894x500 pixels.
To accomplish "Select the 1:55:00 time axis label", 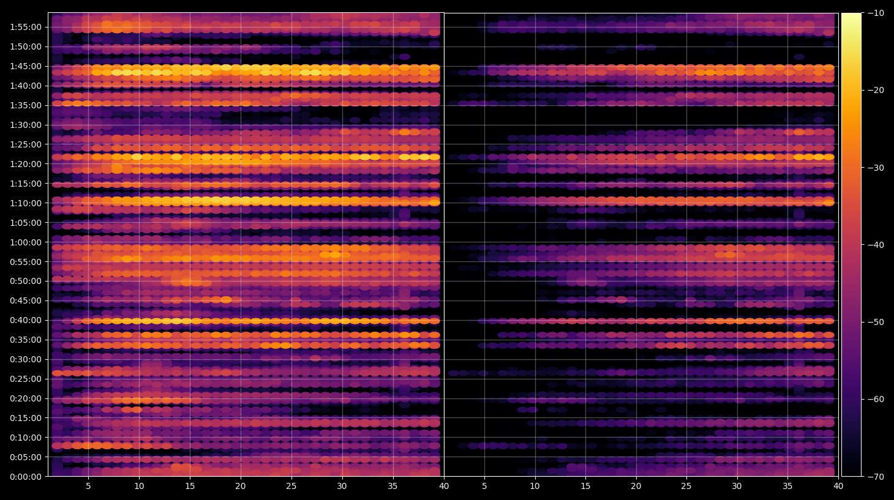I will [26, 27].
